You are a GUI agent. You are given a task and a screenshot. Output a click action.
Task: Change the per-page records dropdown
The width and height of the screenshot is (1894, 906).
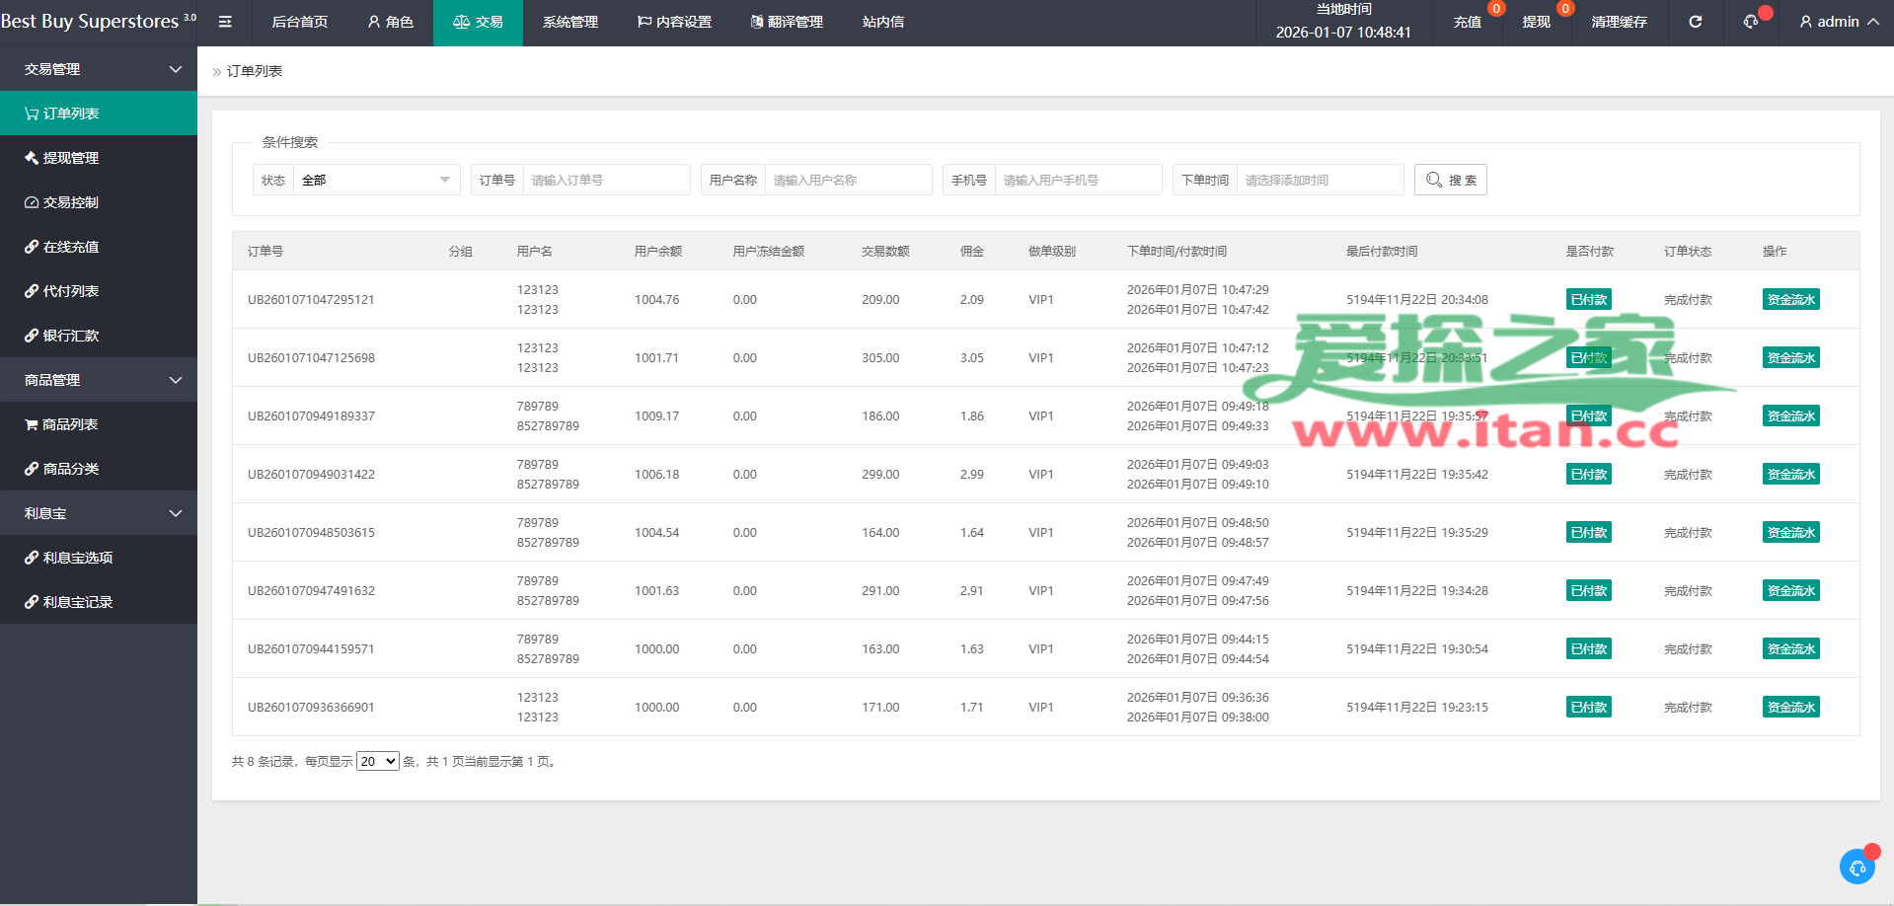tap(377, 761)
